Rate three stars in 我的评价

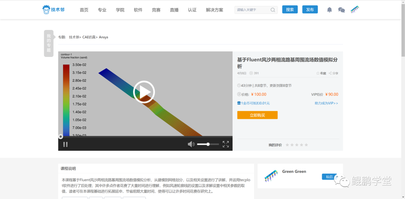tap(297, 145)
